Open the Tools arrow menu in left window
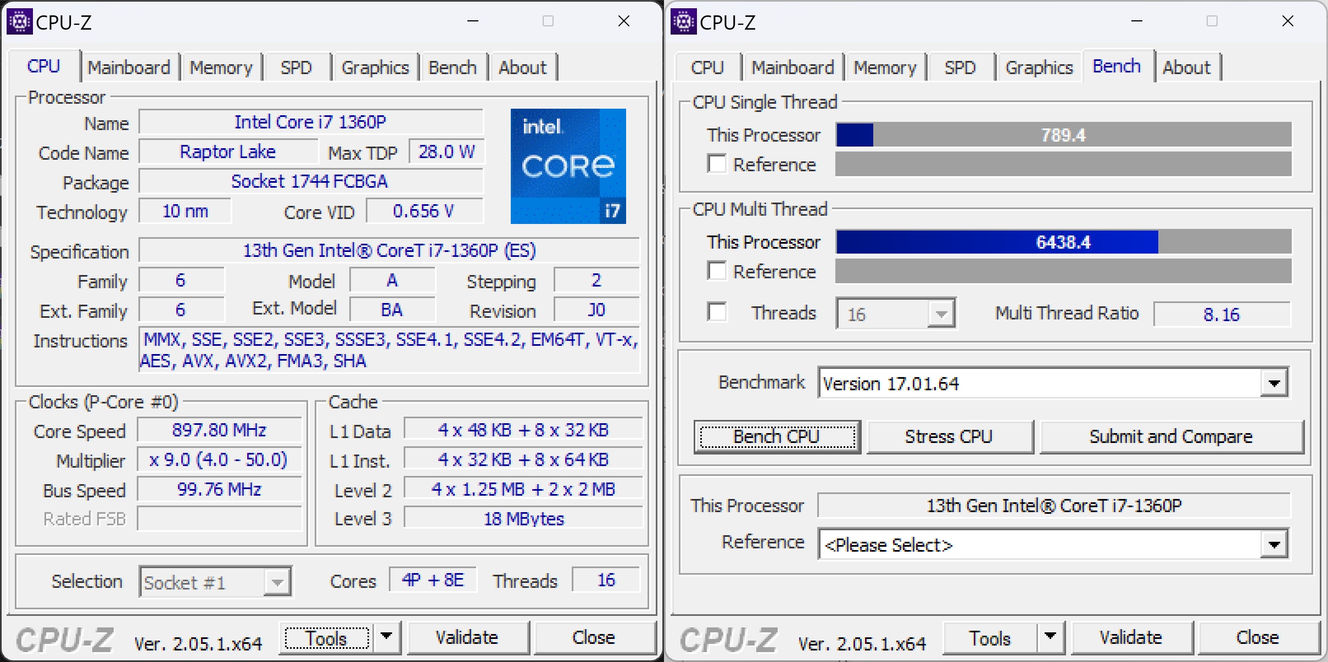 pos(387,636)
